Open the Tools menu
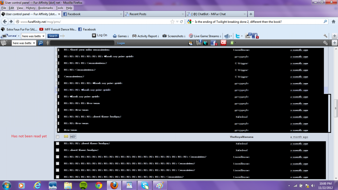Image resolution: width=338 pixels, height=190 pixels. (59, 8)
